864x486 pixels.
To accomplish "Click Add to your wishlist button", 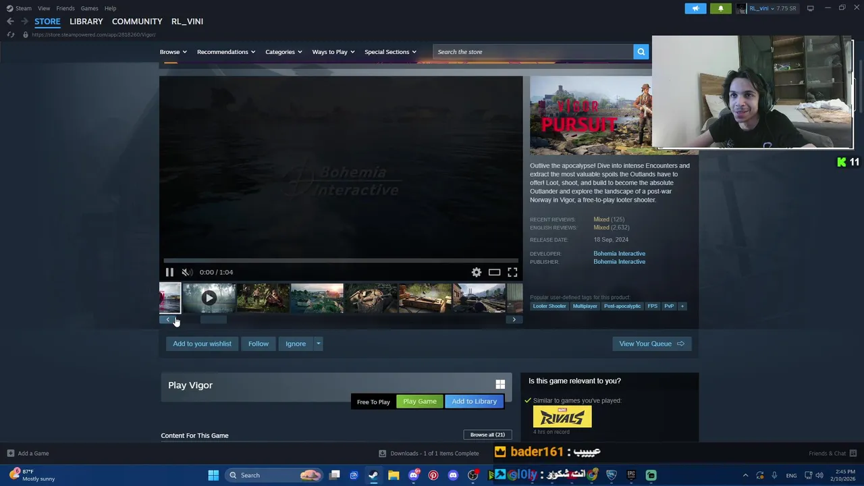I will click(202, 344).
